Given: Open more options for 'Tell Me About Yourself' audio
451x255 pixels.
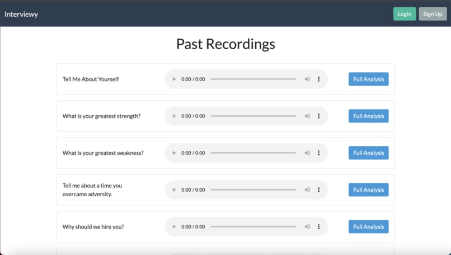Looking at the screenshot, I should coord(319,79).
